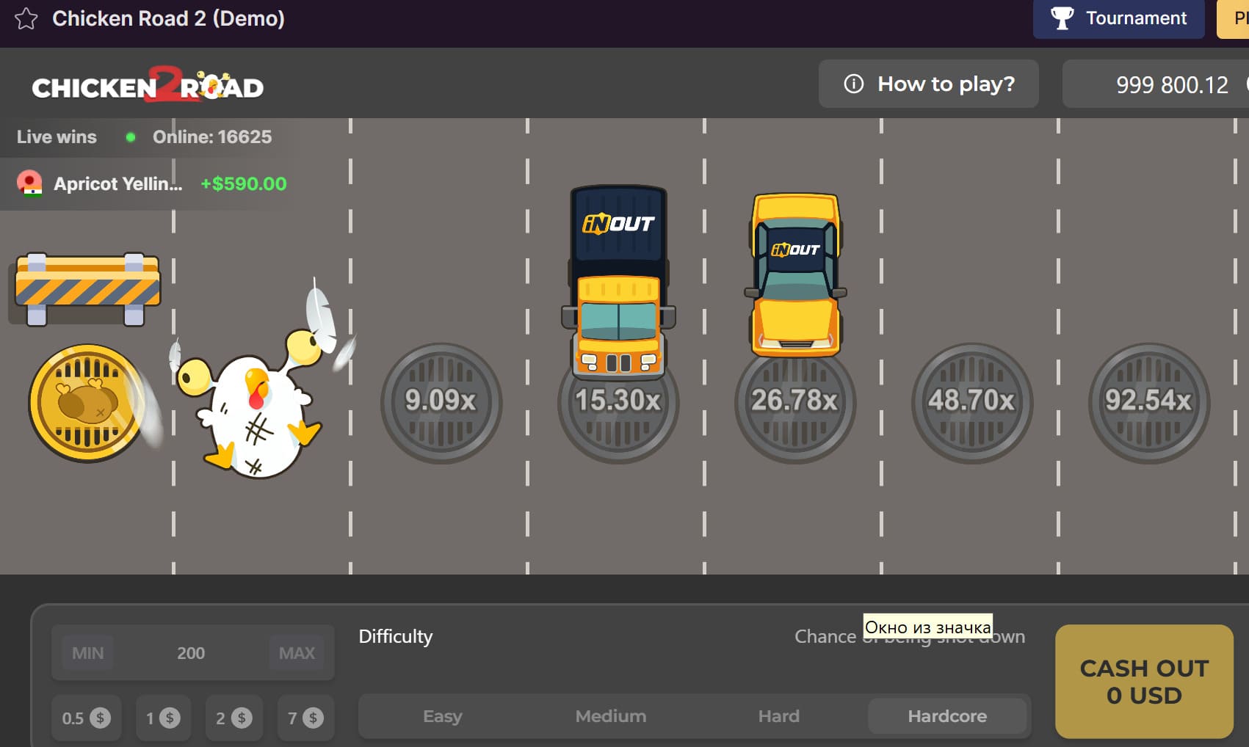
Task: Open the Live wins panel
Action: point(57,136)
